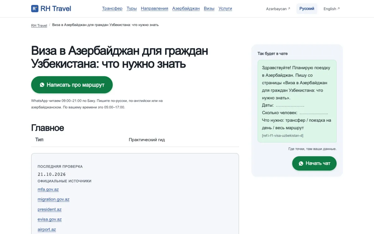374x234 pixels.
Task: Click the page heading Виза в Азербайджан
Action: tap(120, 57)
